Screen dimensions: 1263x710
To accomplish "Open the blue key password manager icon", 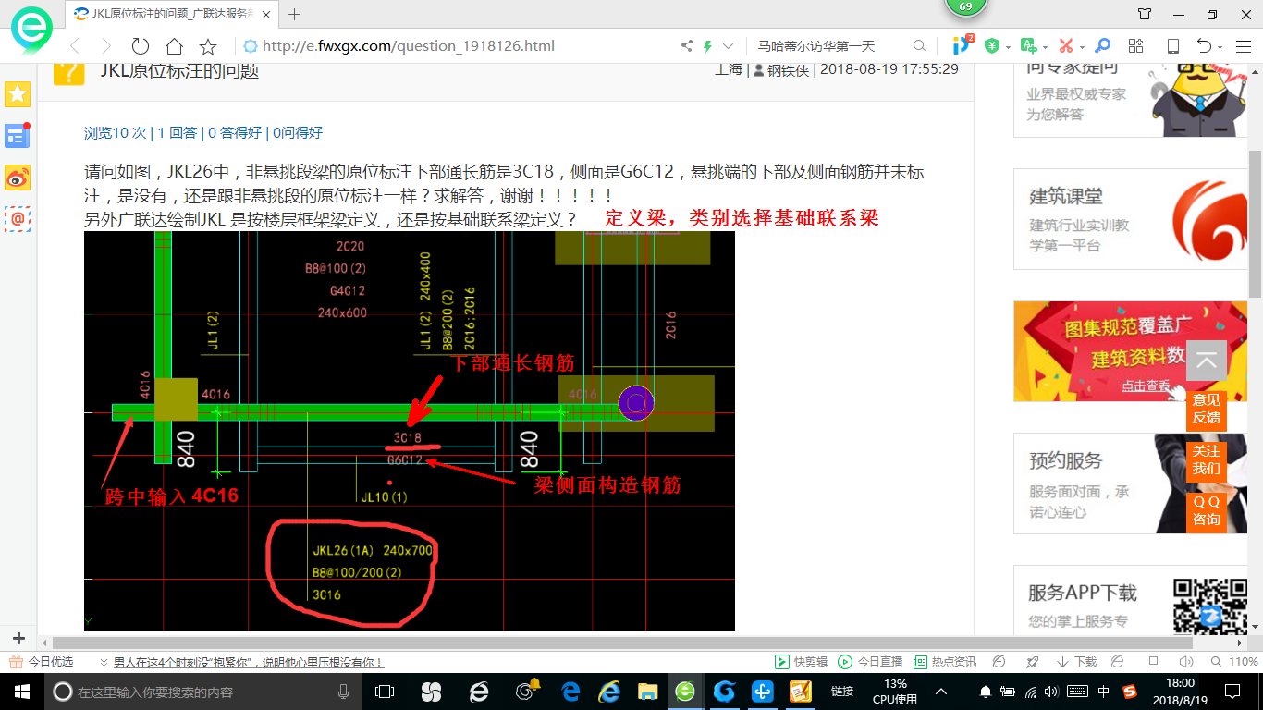I will 1102,45.
